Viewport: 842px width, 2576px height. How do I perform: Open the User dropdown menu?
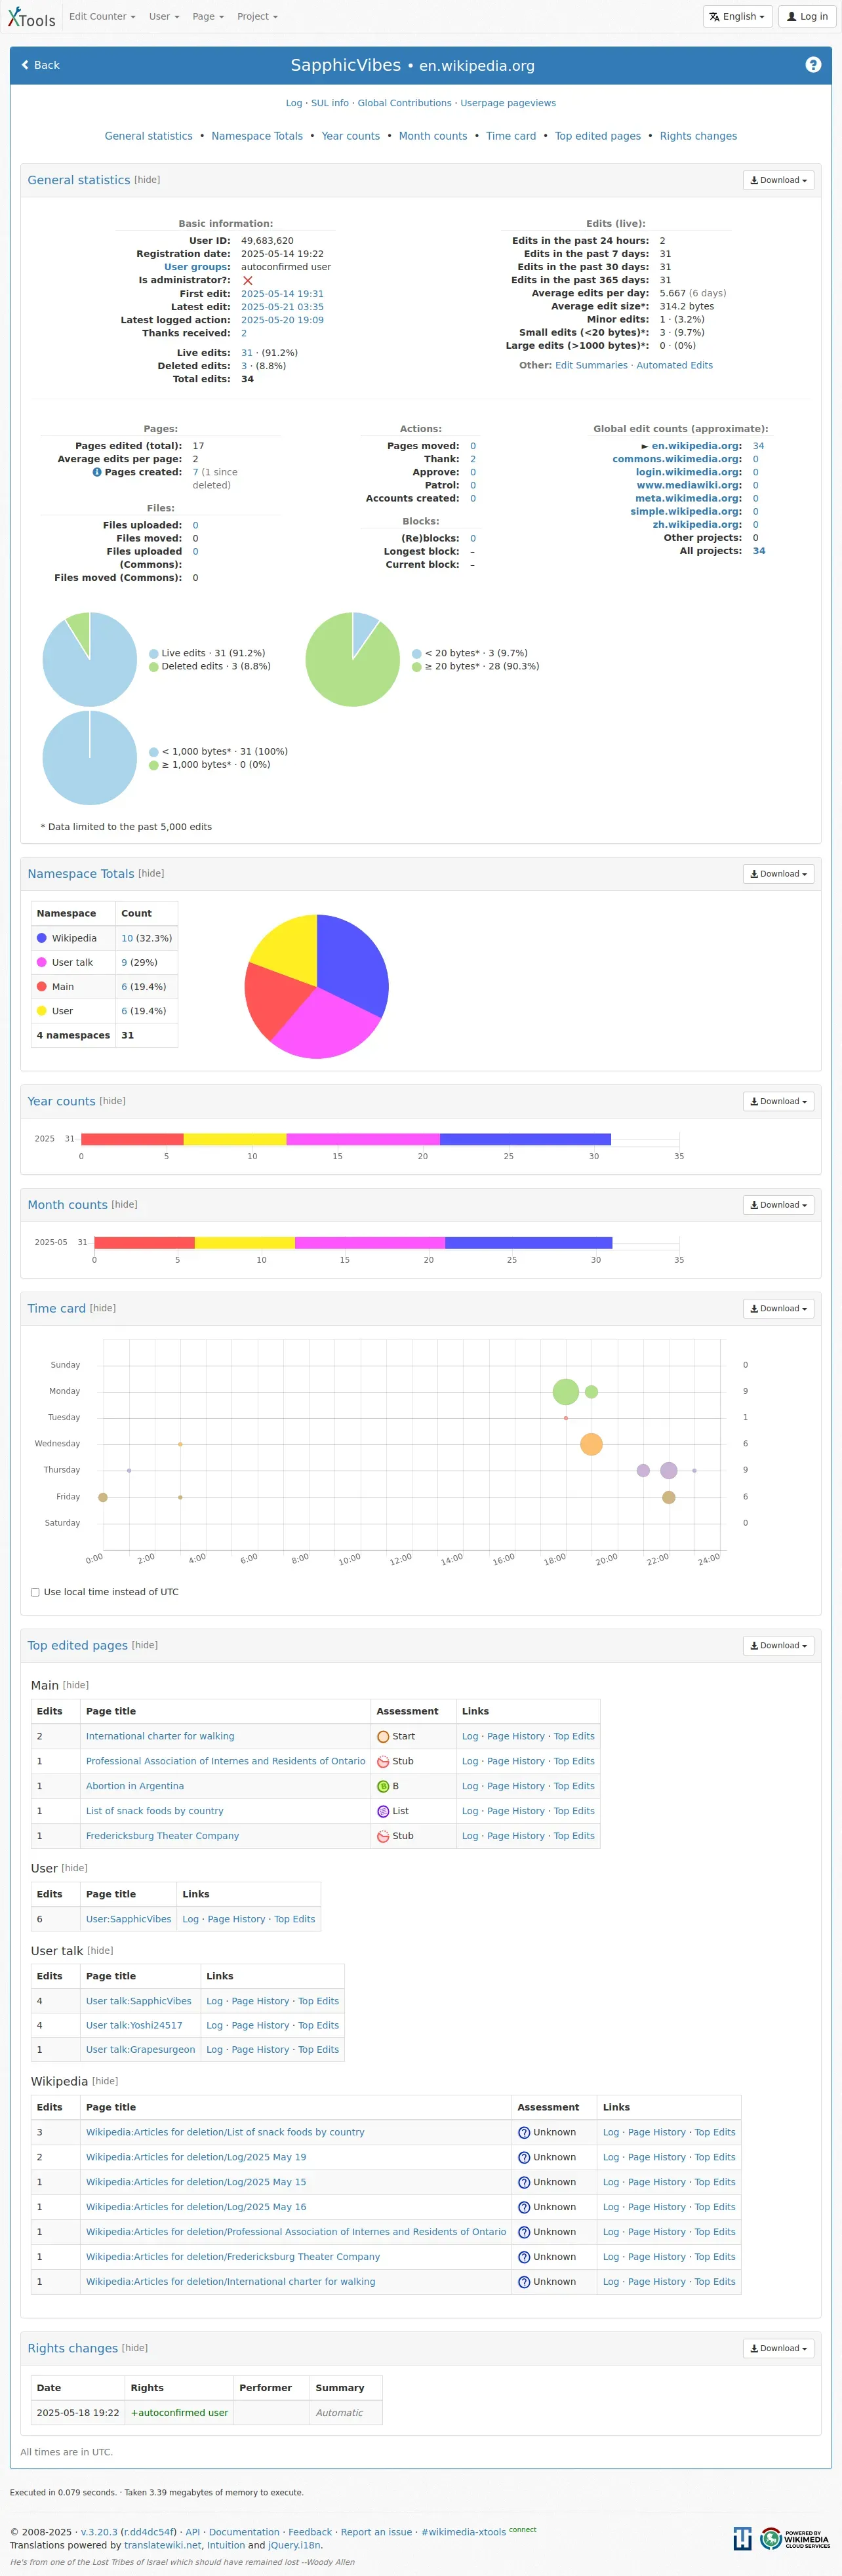click(x=164, y=16)
